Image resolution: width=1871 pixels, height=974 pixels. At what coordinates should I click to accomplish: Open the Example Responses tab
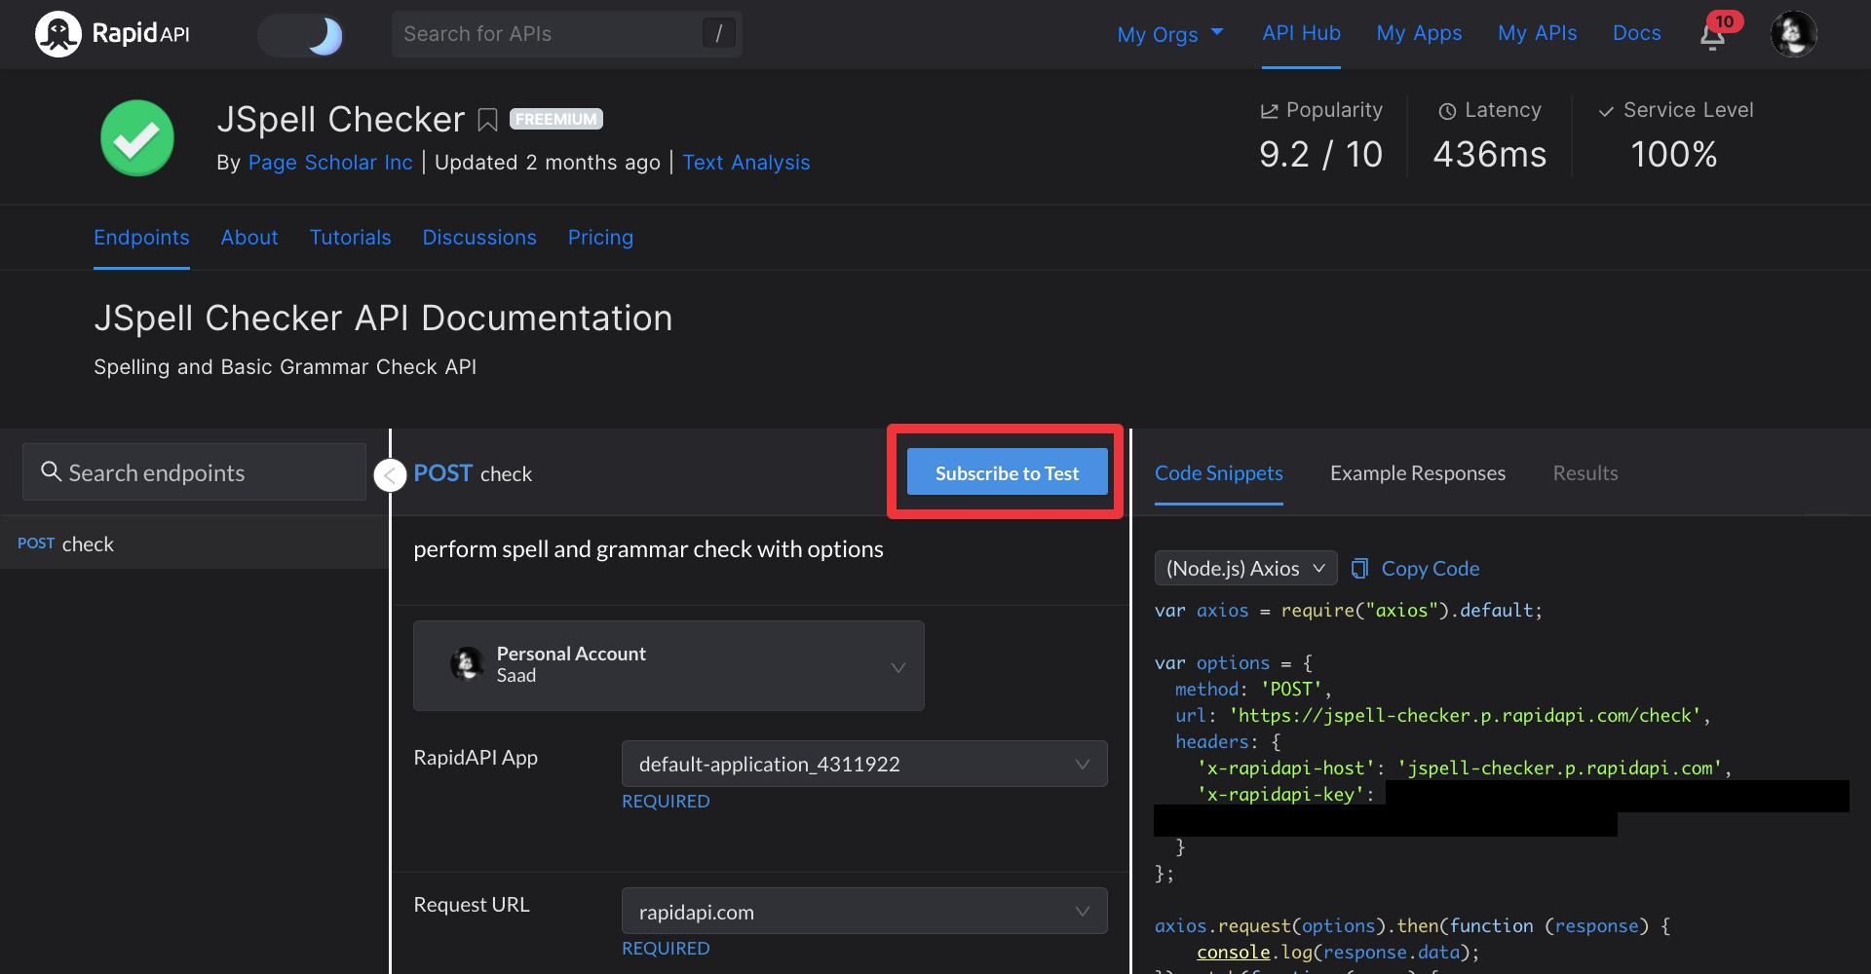tap(1417, 473)
